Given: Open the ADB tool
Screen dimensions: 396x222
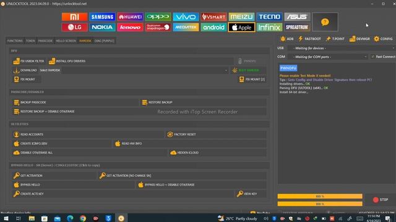Looking at the screenshot, I should tap(287, 39).
